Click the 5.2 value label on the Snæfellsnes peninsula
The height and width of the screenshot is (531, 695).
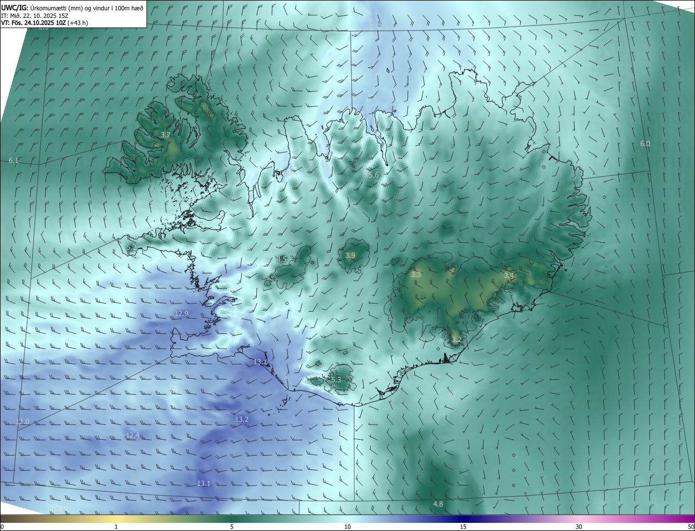[131, 248]
